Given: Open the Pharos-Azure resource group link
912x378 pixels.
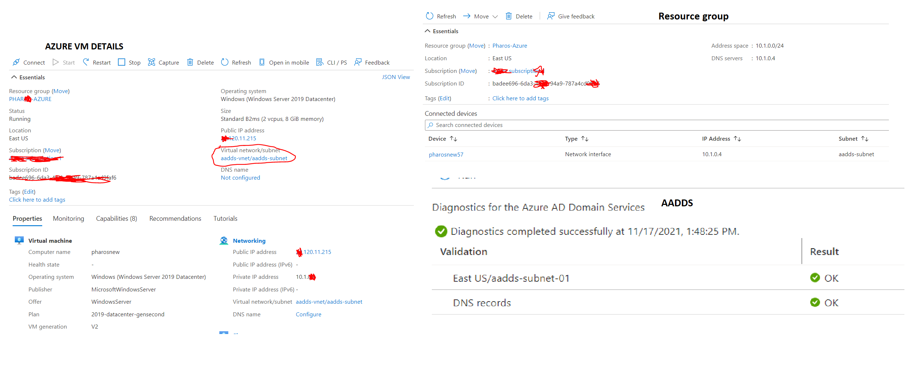Looking at the screenshot, I should click(510, 46).
